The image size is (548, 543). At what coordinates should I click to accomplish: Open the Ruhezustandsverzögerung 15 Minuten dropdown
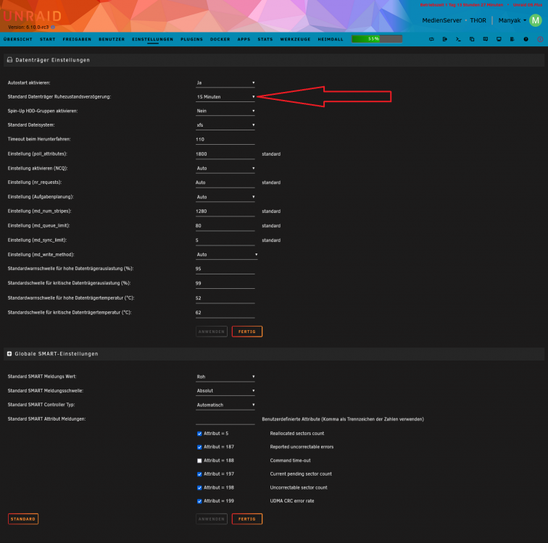[x=225, y=97]
